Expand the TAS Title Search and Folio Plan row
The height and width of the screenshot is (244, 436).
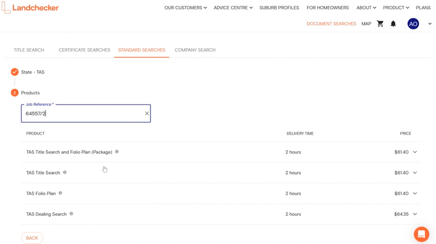(415, 152)
